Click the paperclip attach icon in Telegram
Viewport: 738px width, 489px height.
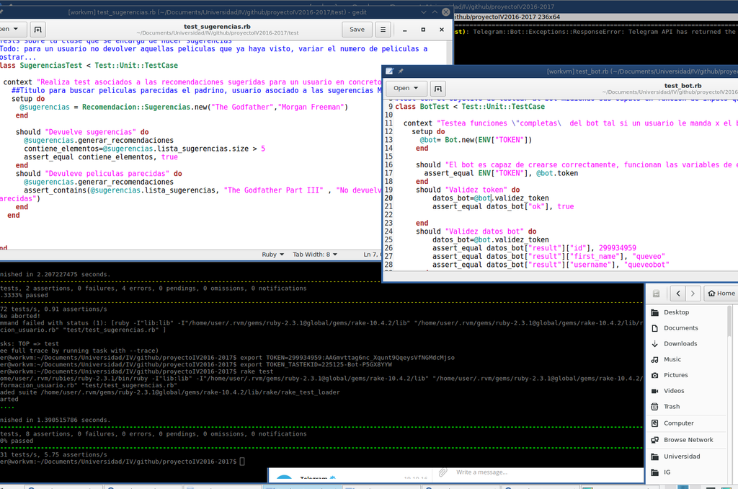(x=443, y=472)
